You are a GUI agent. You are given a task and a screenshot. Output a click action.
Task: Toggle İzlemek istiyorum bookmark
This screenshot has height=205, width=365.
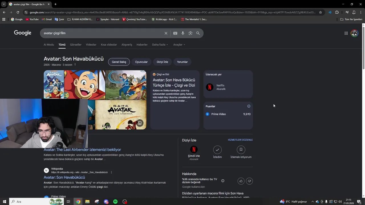(241, 152)
